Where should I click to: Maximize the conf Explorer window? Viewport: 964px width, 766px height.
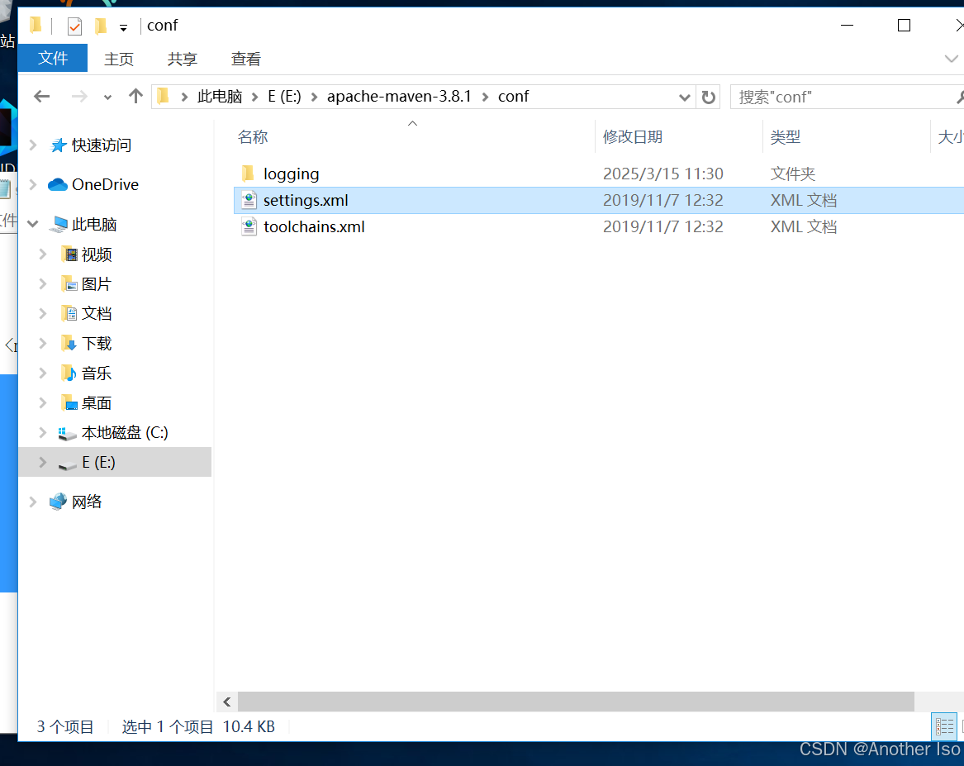pos(904,26)
